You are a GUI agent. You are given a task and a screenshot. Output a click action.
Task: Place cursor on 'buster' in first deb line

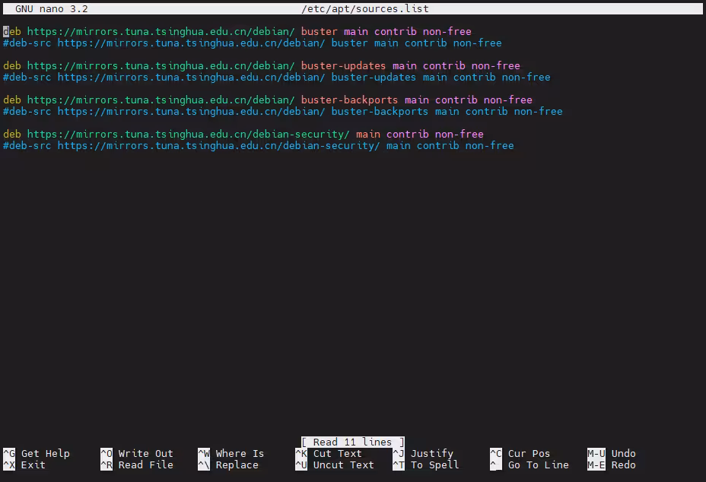pos(320,31)
